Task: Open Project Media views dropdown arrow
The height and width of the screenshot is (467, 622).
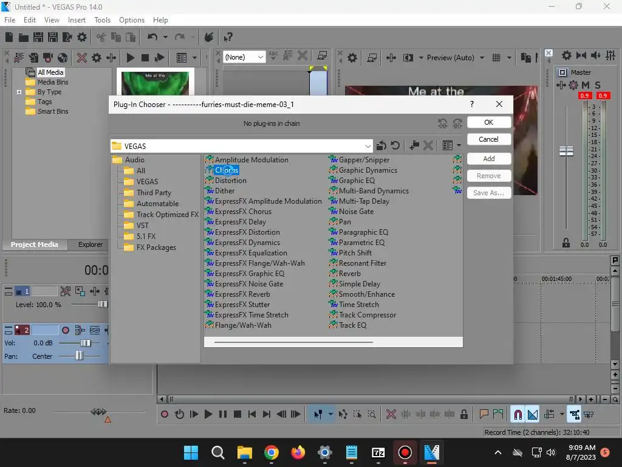Action: click(x=194, y=58)
